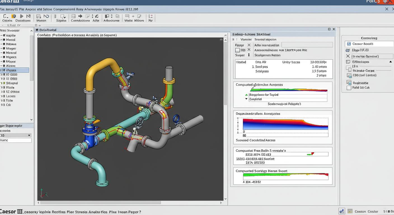Select the Stilegad tree item
Image resolution: width=394 pixels, height=215 pixels.
point(12,83)
